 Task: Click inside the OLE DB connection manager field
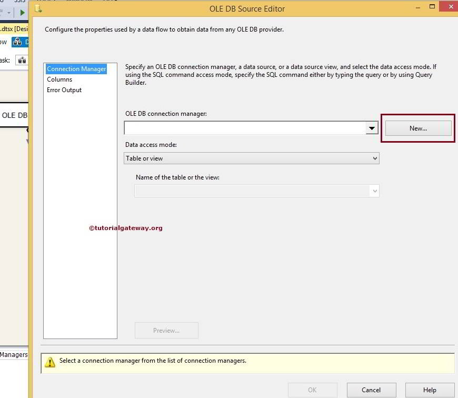point(245,128)
